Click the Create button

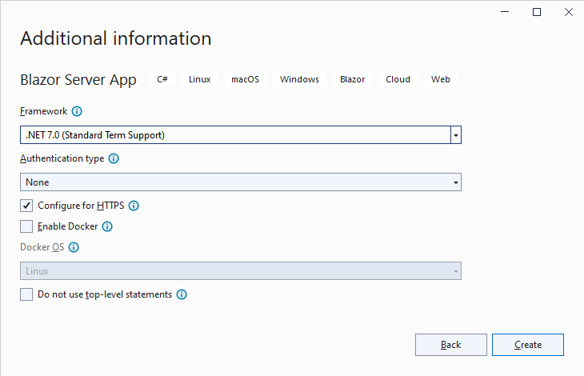(528, 345)
